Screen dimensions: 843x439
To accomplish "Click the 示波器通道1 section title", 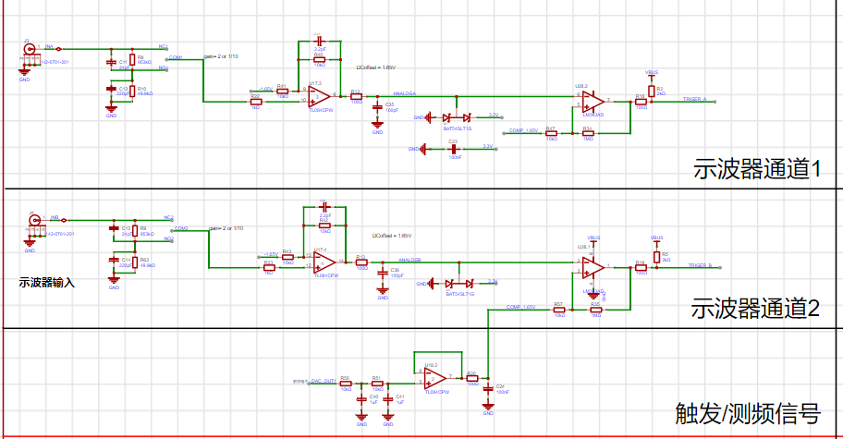I will (757, 169).
